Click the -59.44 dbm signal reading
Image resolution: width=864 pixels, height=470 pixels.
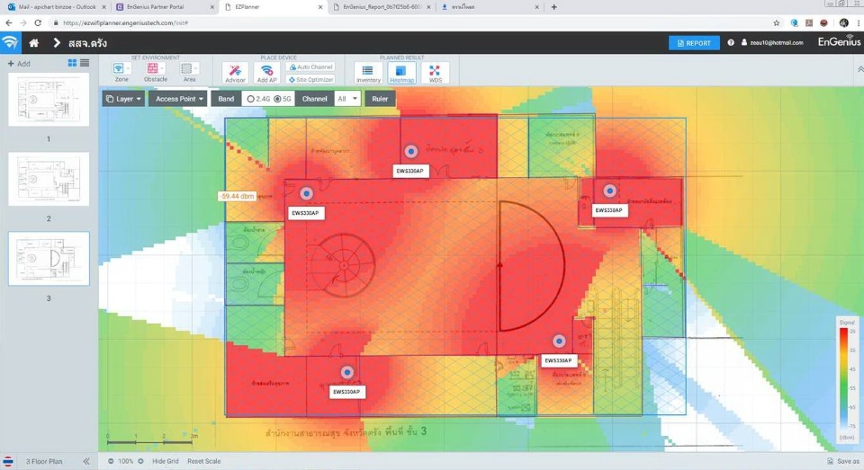click(237, 197)
